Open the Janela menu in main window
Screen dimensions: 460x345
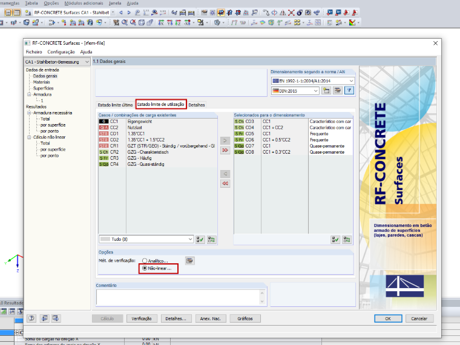point(115,3)
